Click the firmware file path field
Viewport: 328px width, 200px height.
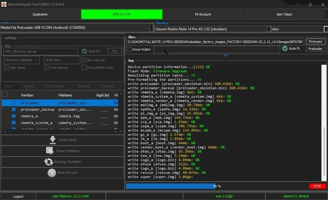[x=215, y=42]
